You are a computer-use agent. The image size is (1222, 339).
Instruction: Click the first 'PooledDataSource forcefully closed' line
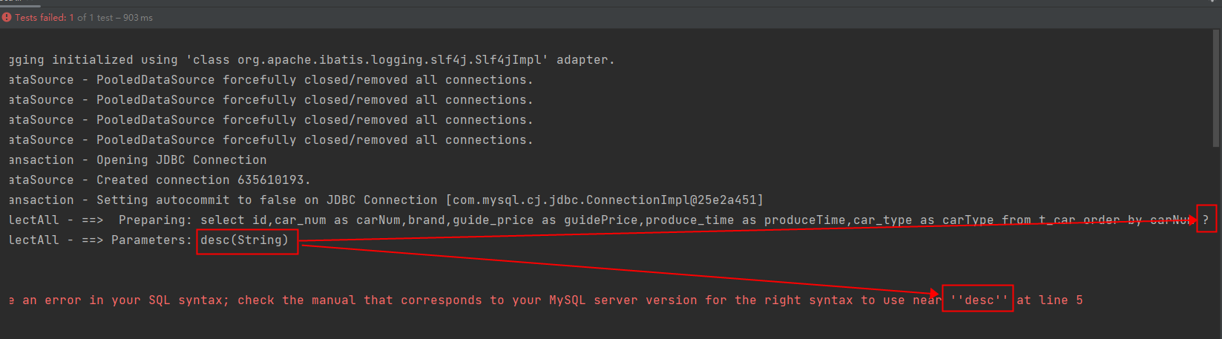pos(272,80)
